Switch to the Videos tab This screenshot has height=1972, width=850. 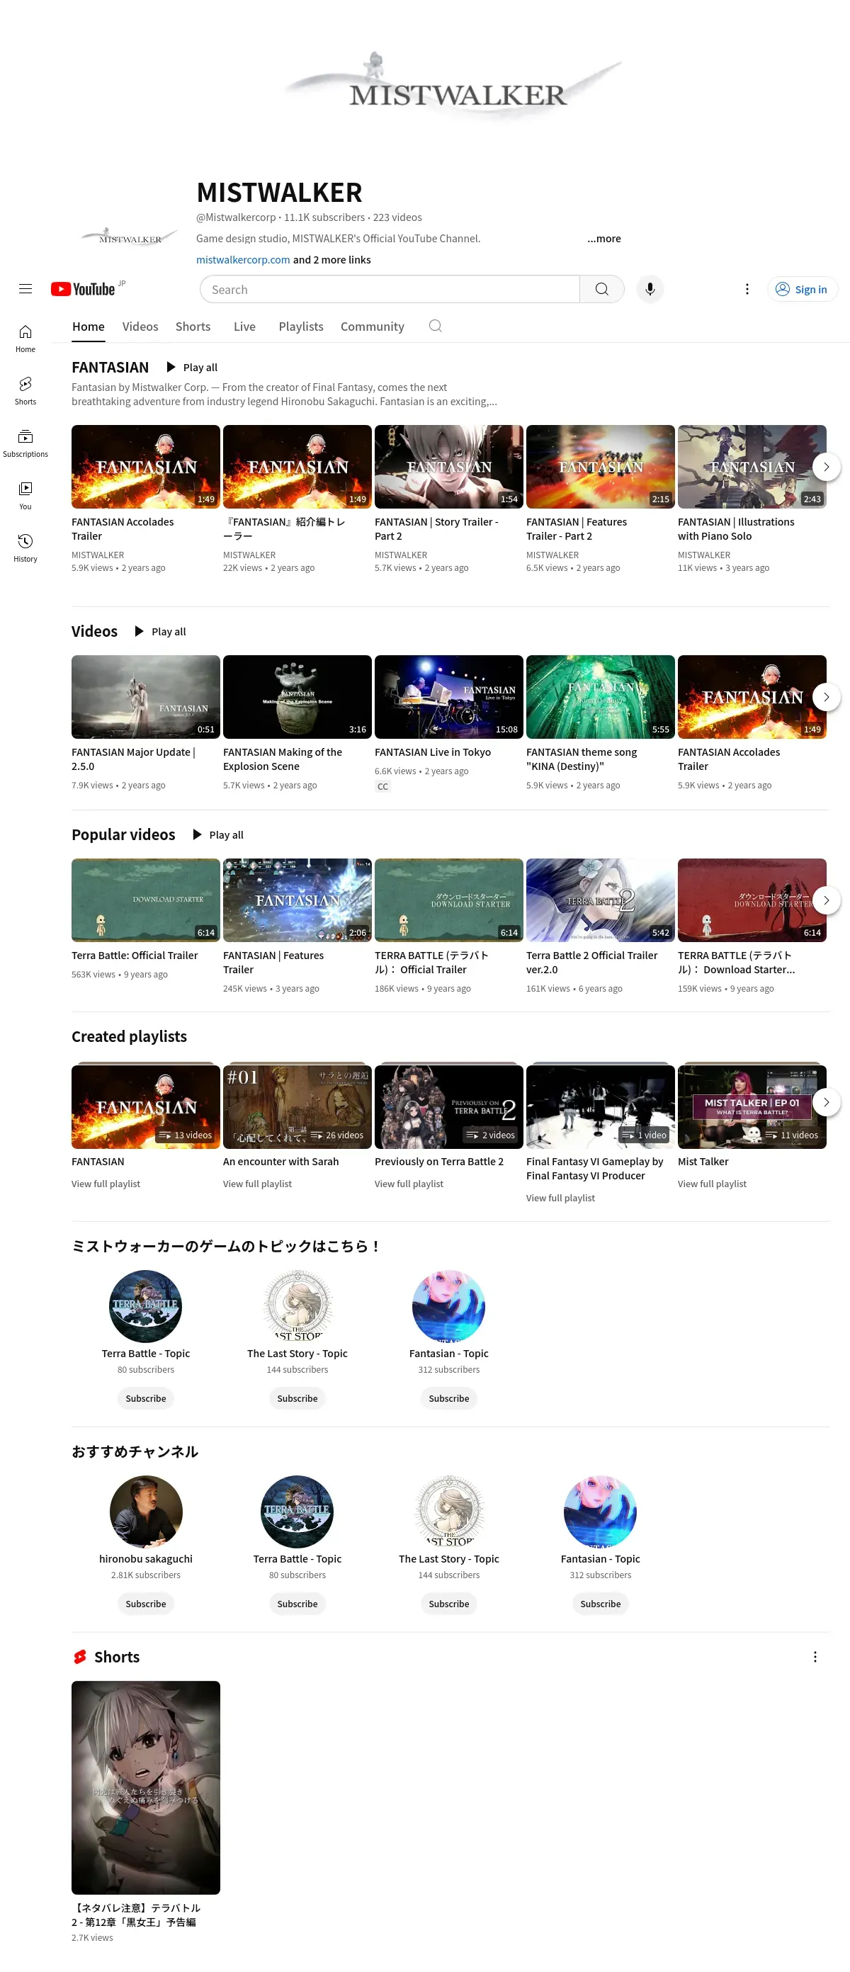(140, 326)
